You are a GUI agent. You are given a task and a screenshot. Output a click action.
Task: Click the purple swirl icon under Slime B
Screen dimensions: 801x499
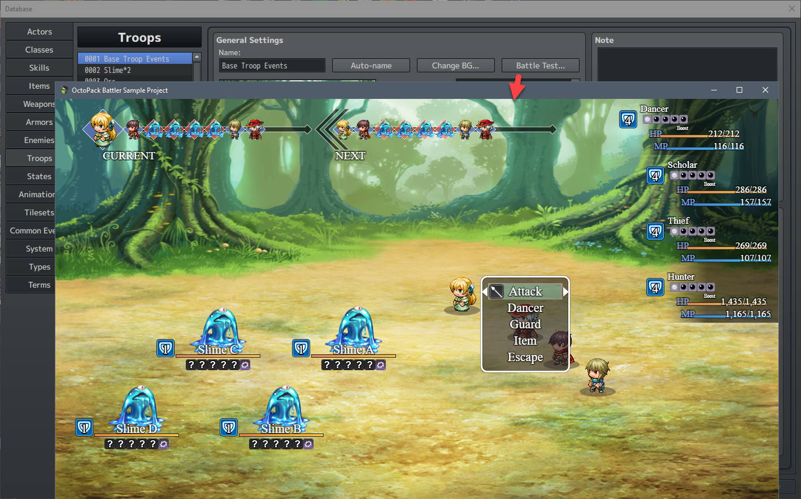308,444
